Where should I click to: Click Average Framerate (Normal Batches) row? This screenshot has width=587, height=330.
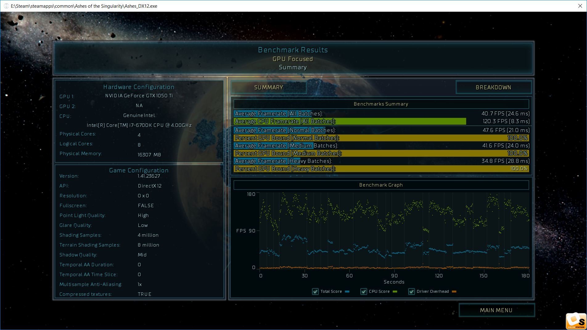(382, 130)
